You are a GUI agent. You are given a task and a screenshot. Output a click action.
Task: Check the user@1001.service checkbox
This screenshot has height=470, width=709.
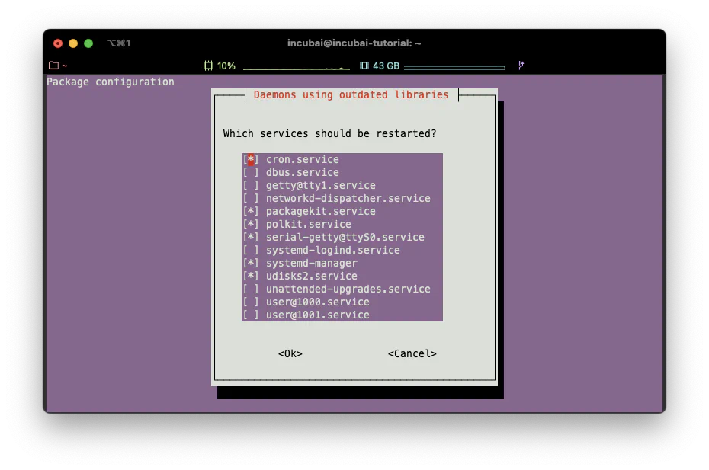(251, 315)
